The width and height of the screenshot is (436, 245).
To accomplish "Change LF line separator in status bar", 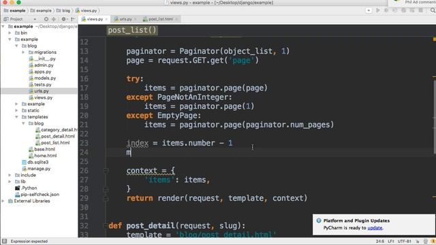I will 391,241.
